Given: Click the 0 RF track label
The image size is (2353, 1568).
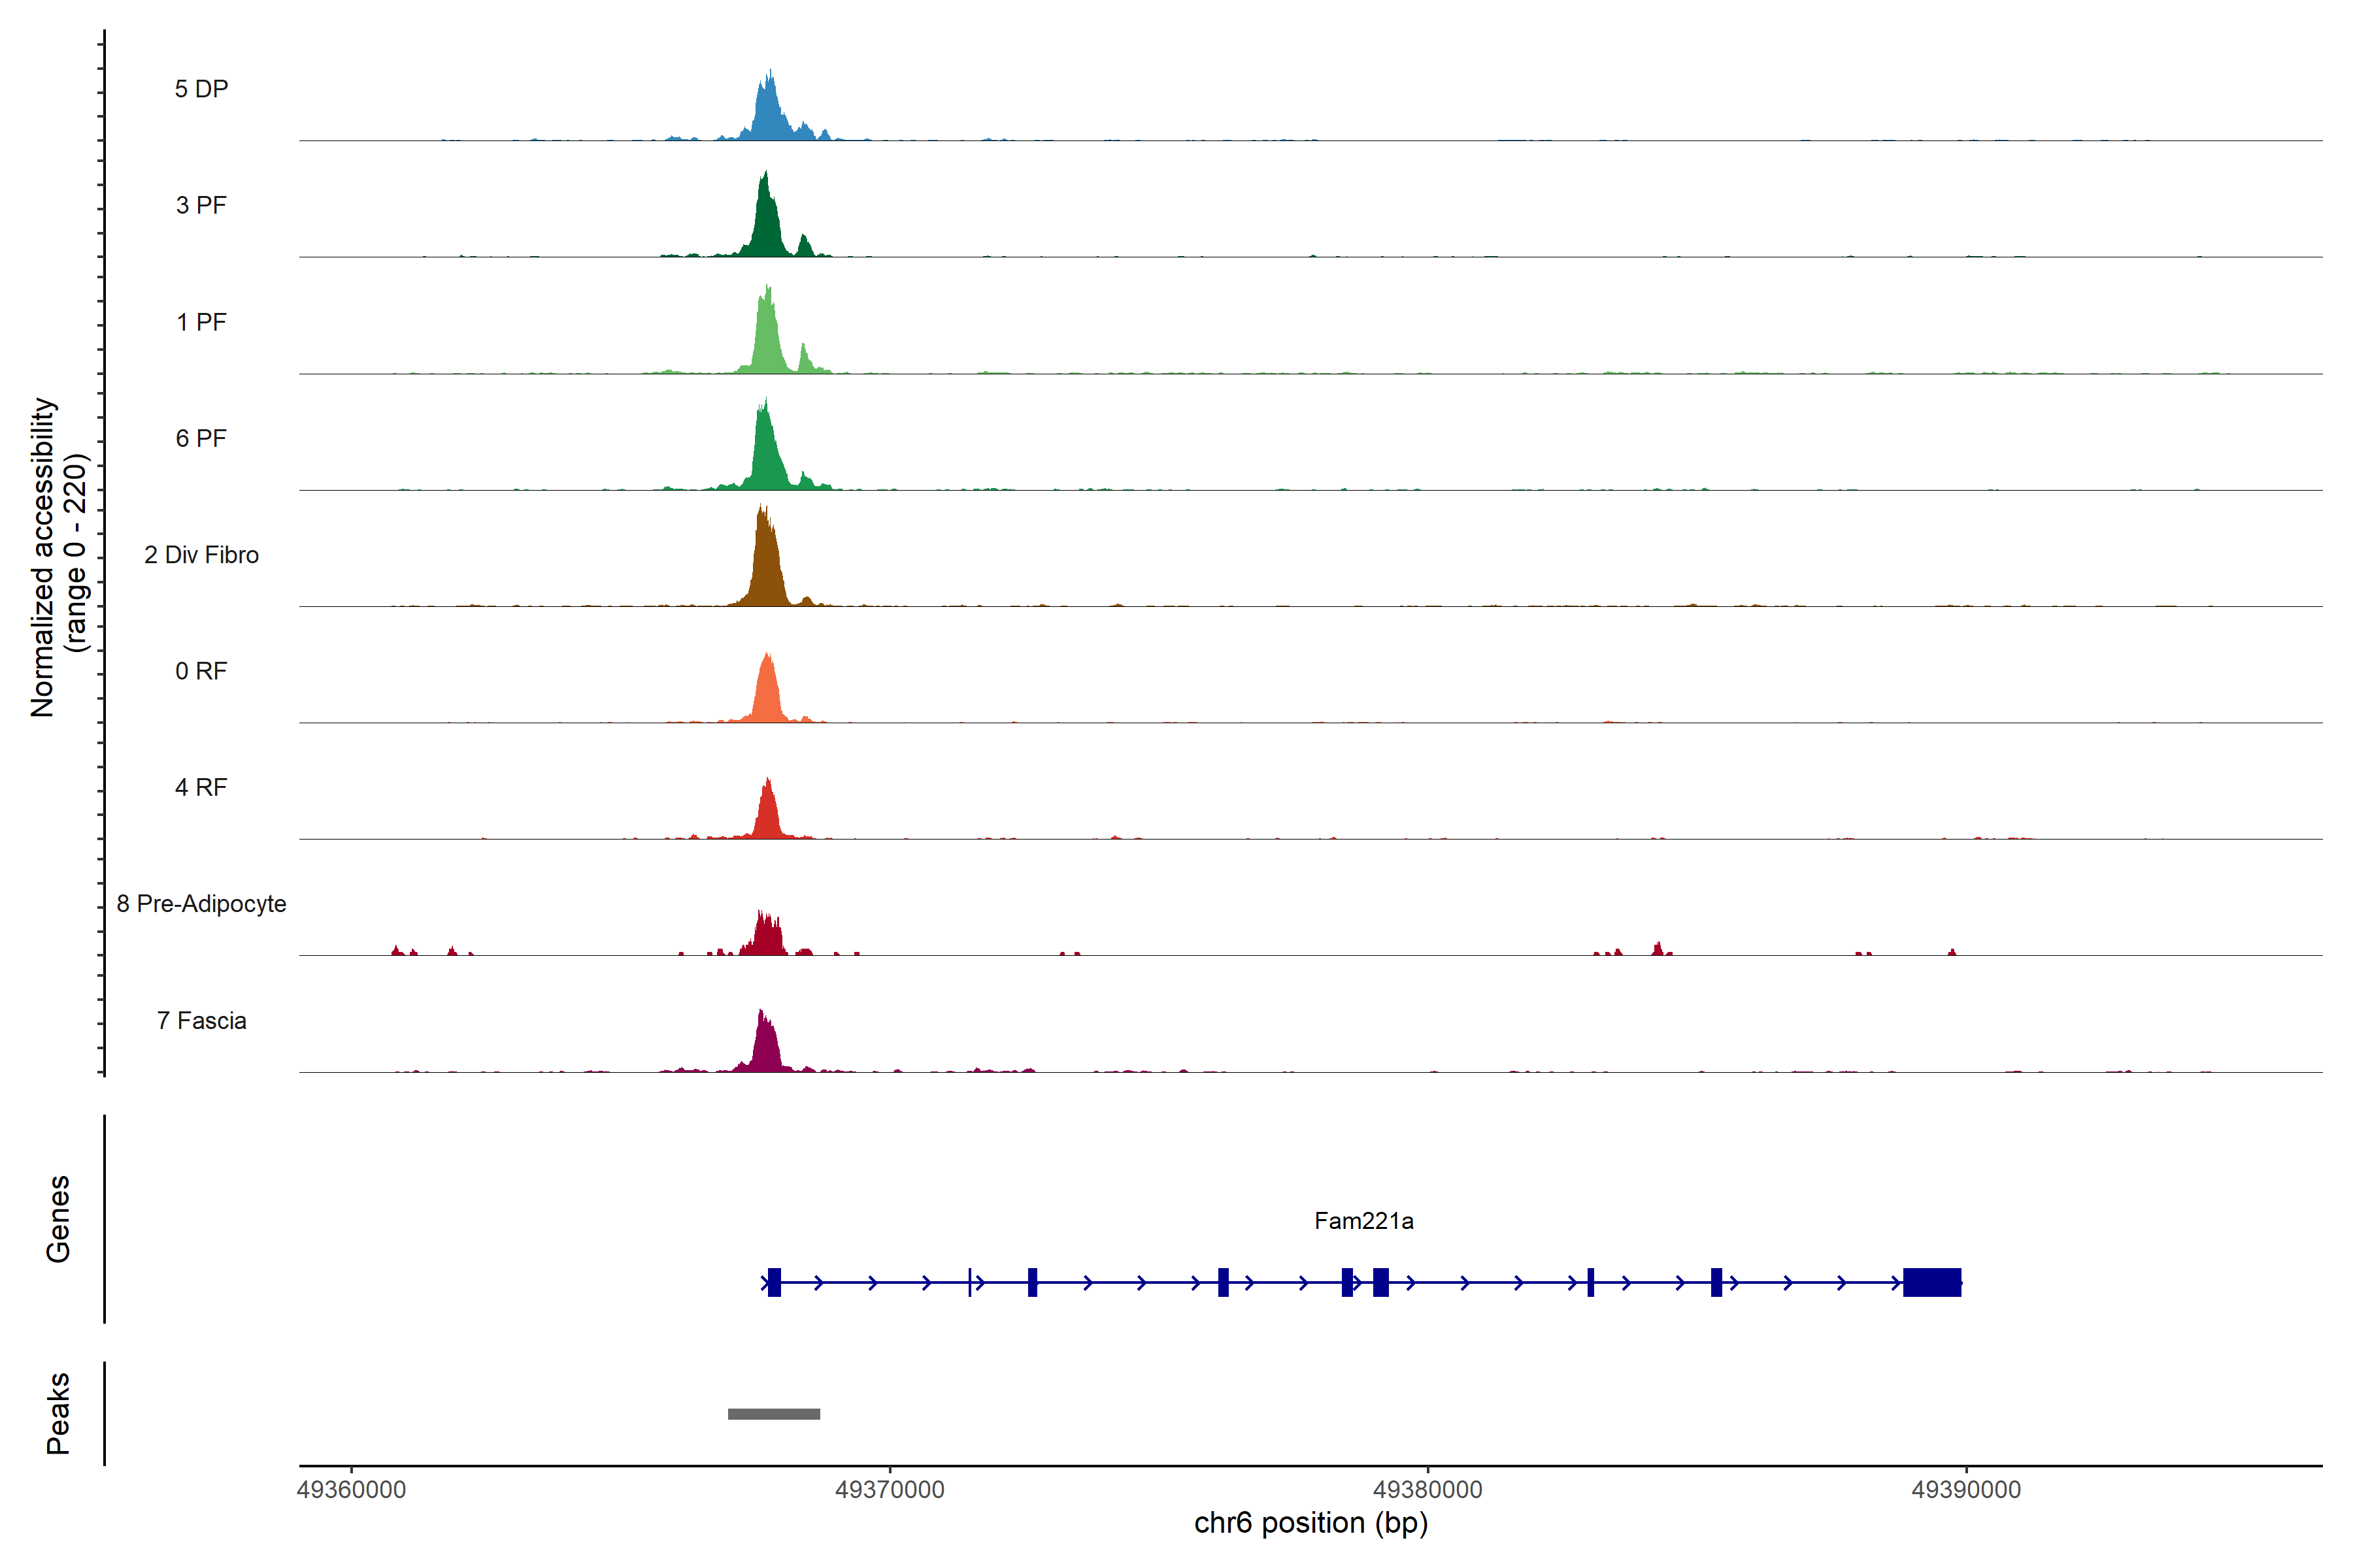Looking at the screenshot, I should 201,671.
